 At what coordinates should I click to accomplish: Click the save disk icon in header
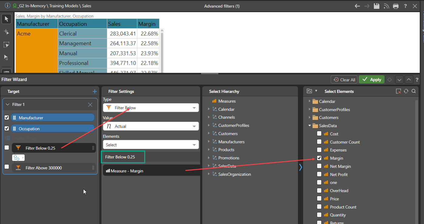(x=377, y=6)
